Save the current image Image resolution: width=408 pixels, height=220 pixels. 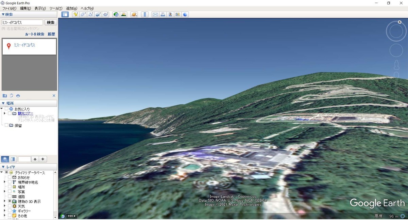pyautogui.click(x=170, y=14)
